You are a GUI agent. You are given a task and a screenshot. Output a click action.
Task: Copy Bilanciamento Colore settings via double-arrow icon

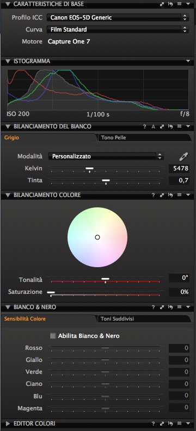(x=162, y=195)
